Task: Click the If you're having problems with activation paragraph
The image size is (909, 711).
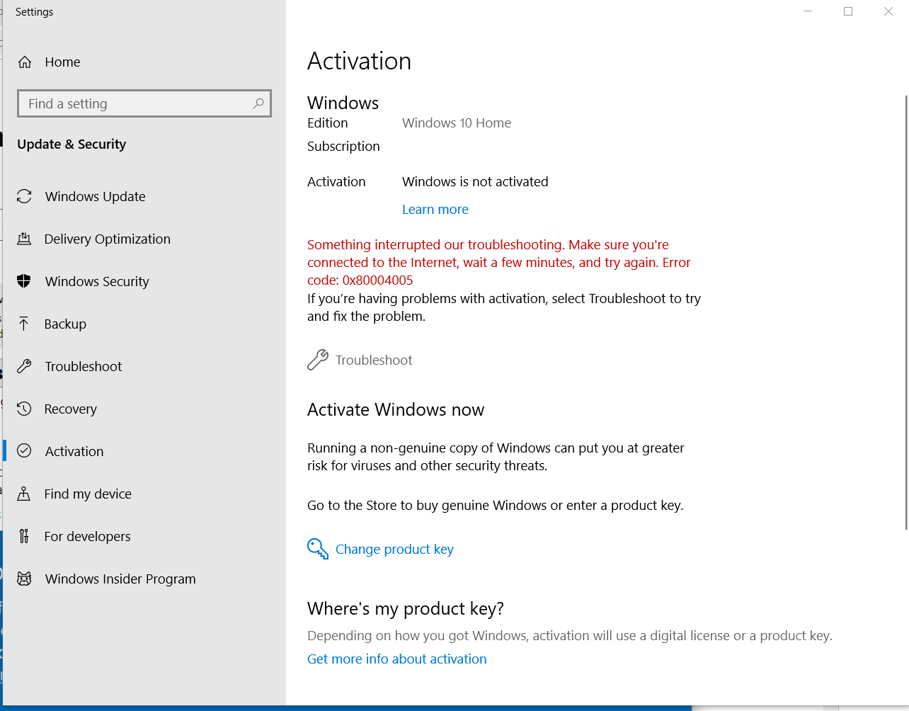Action: (x=504, y=307)
